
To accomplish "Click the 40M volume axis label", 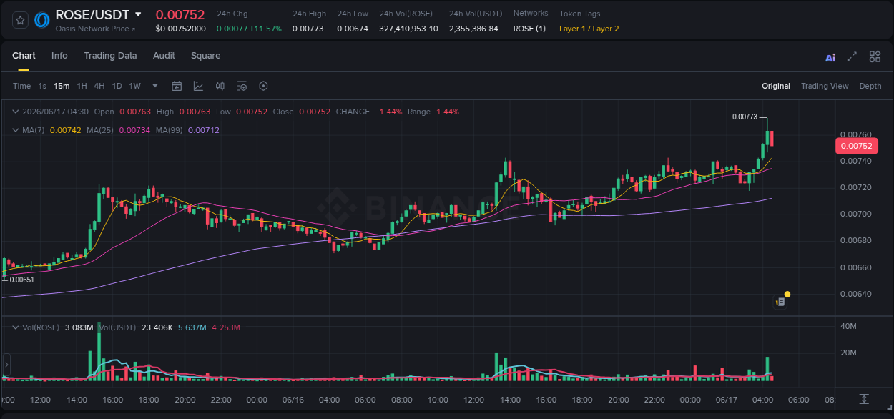I will coord(849,326).
